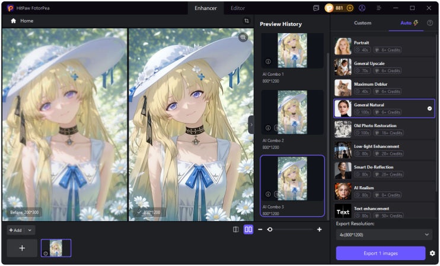Click the Preview History heading
440x266 pixels.
280,24
